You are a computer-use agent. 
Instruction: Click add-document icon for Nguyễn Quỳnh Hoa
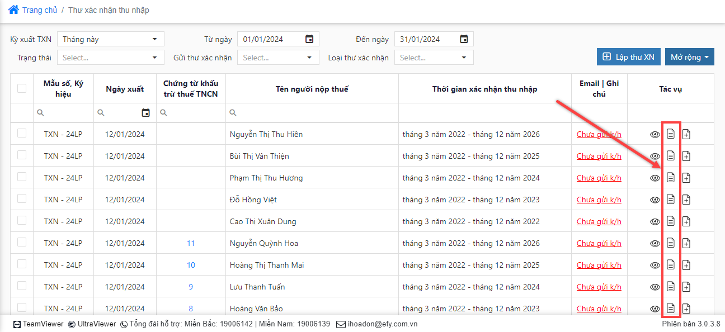pyautogui.click(x=686, y=243)
